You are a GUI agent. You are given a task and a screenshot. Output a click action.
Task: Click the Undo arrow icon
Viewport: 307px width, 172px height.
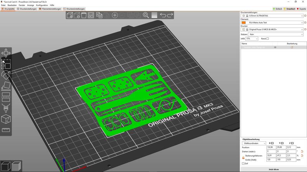point(163,15)
